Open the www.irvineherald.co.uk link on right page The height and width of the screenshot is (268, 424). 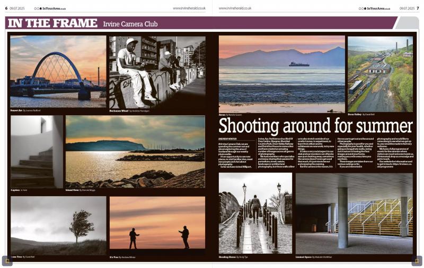(235, 8)
